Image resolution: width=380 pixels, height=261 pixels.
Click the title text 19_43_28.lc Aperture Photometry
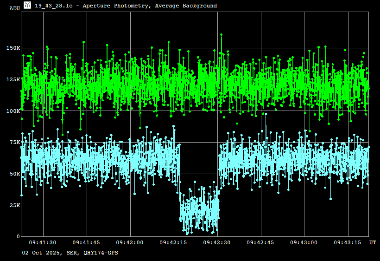(x=126, y=6)
